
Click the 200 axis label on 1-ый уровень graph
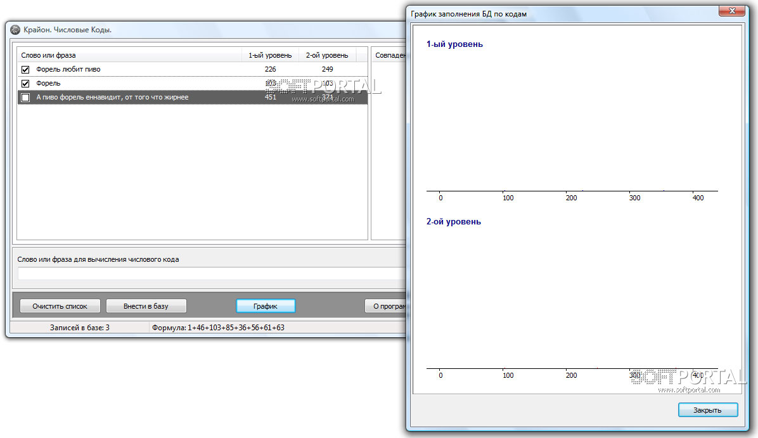572,198
